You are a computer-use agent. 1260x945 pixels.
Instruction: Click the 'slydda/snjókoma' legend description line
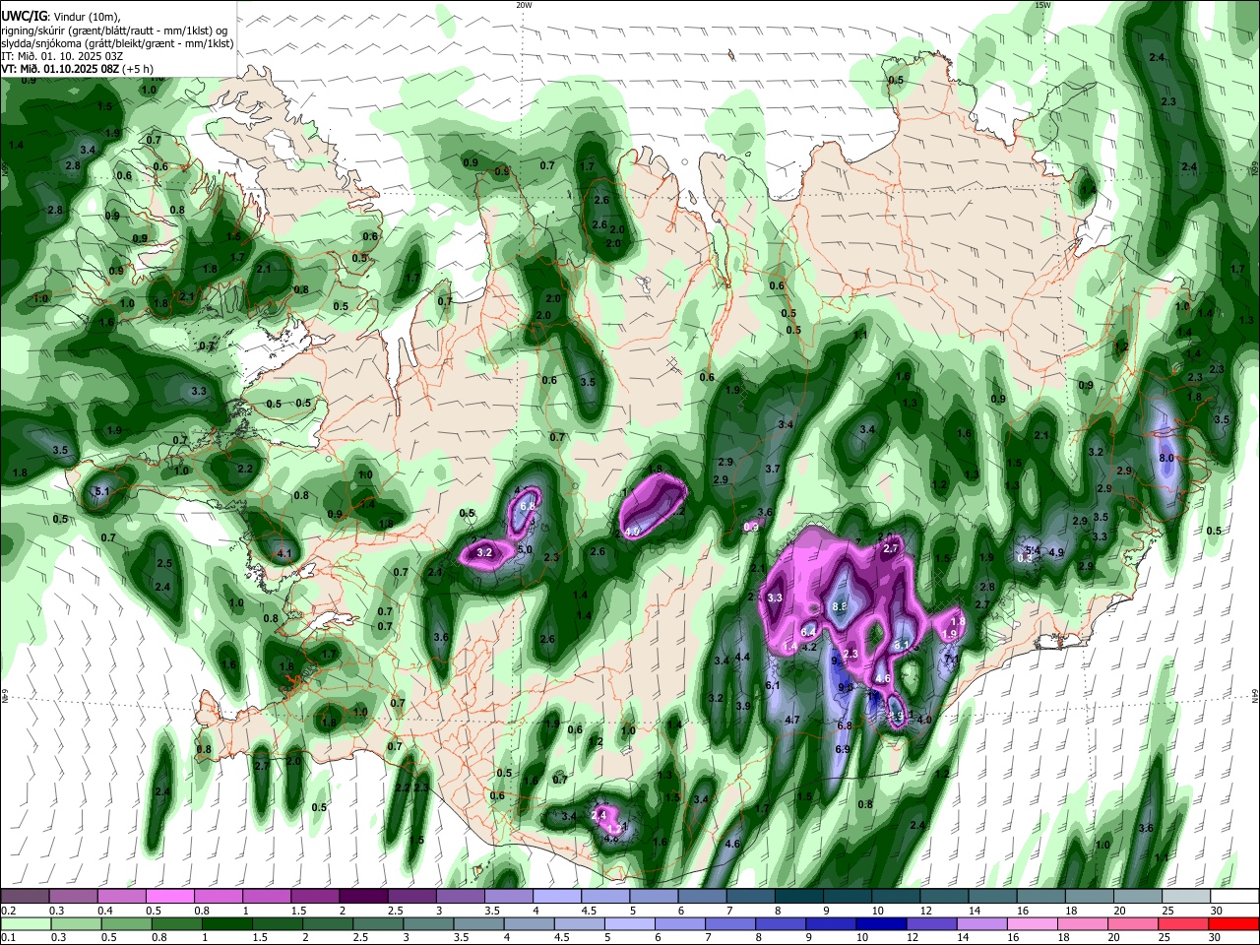[x=117, y=43]
